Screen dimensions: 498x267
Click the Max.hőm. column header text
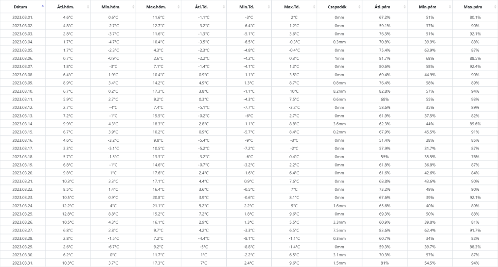click(x=156, y=7)
